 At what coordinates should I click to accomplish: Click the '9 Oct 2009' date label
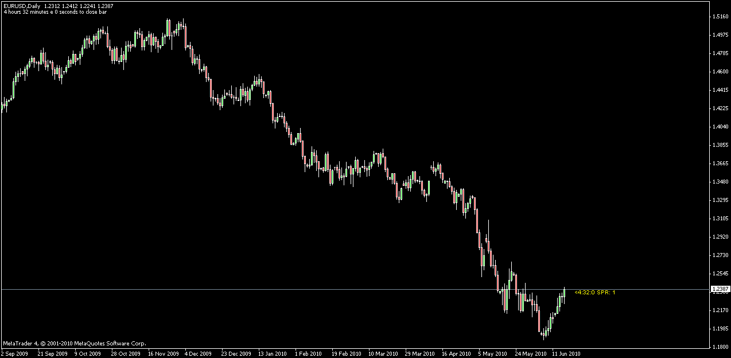point(87,354)
